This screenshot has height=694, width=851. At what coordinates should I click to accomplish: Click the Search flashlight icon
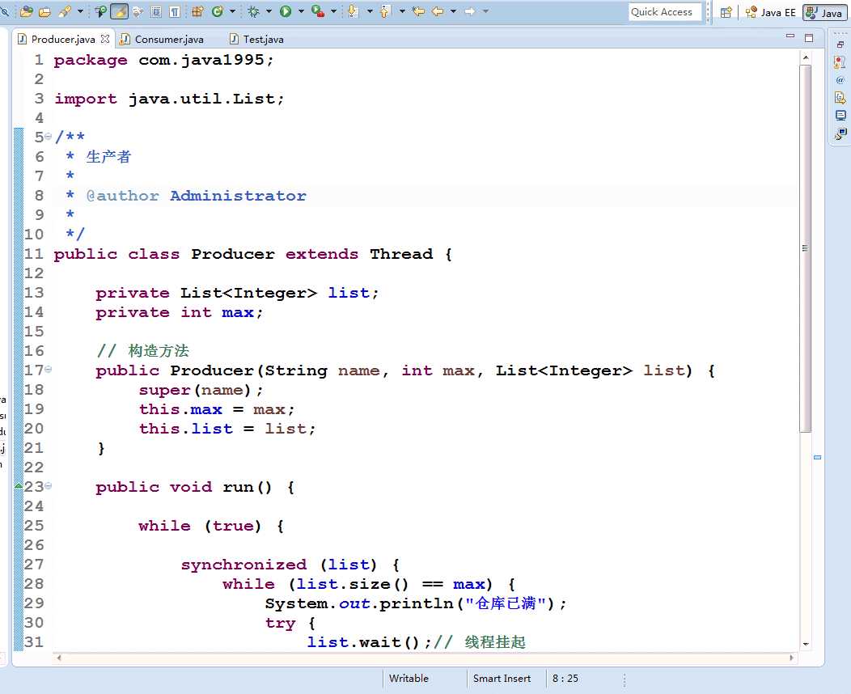pyautogui.click(x=65, y=11)
